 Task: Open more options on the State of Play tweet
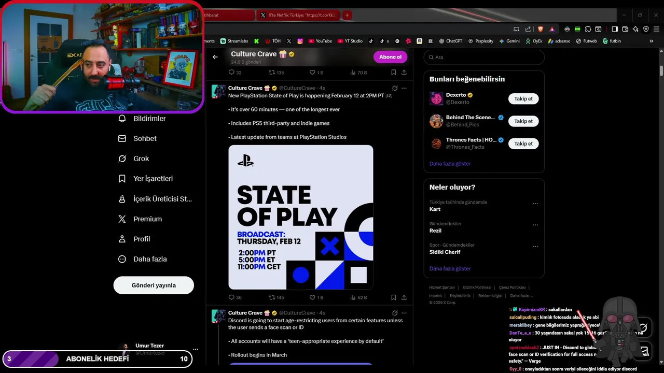click(x=404, y=88)
